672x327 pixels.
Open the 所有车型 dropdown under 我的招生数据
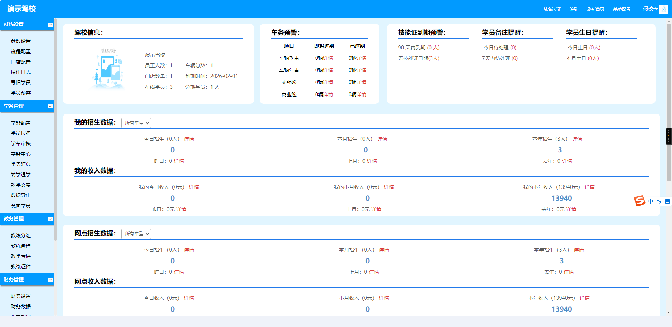point(136,123)
